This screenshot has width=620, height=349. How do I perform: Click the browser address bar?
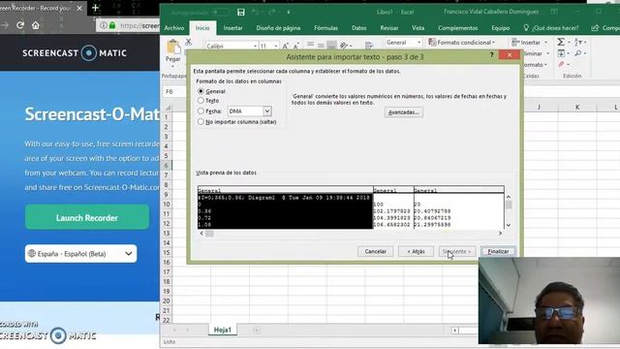[x=128, y=25]
